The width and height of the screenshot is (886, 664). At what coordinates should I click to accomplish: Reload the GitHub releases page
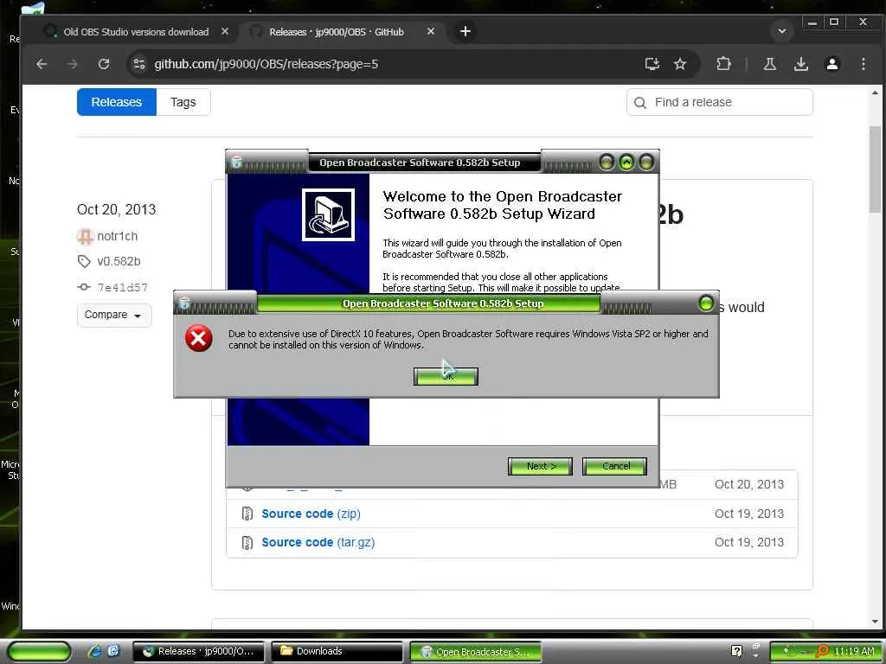(x=104, y=64)
